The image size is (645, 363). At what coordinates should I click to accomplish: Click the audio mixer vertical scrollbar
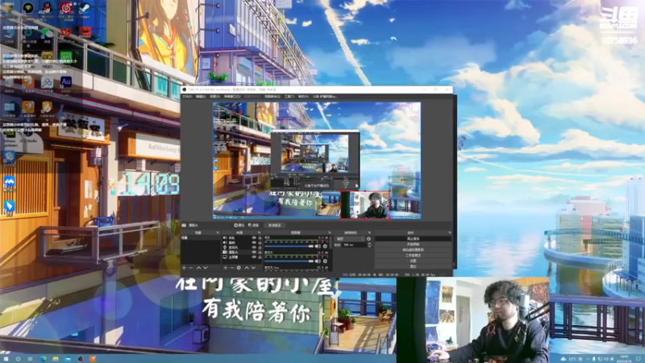pyautogui.click(x=331, y=243)
